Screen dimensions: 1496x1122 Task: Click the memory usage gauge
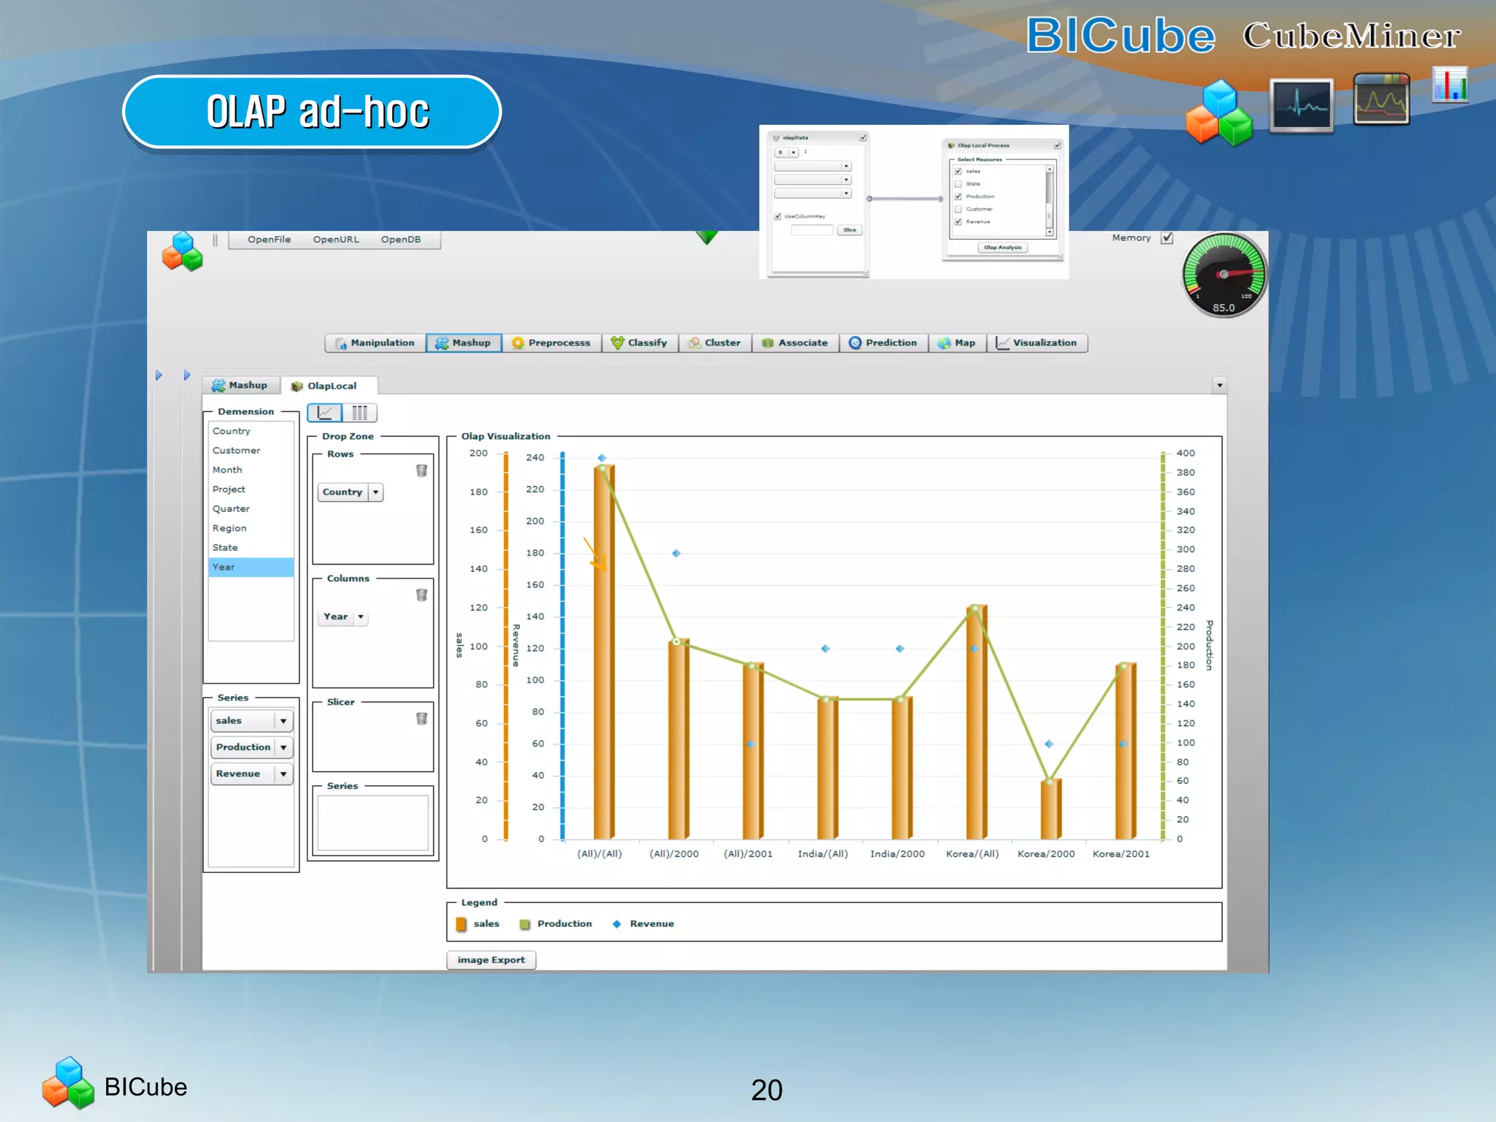(x=1224, y=275)
